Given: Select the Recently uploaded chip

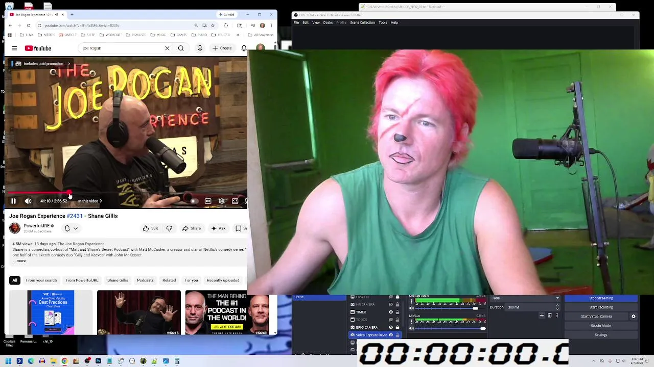Looking at the screenshot, I should tap(223, 280).
